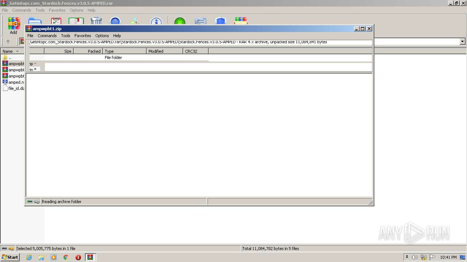Image resolution: width=467 pixels, height=262 pixels.
Task: Sort by Packed column header
Action: coord(88,51)
